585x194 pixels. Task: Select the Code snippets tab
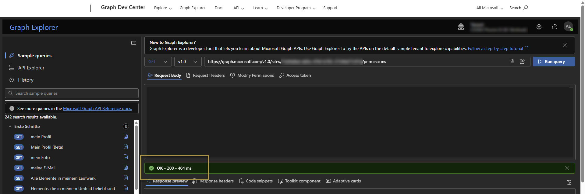256,181
